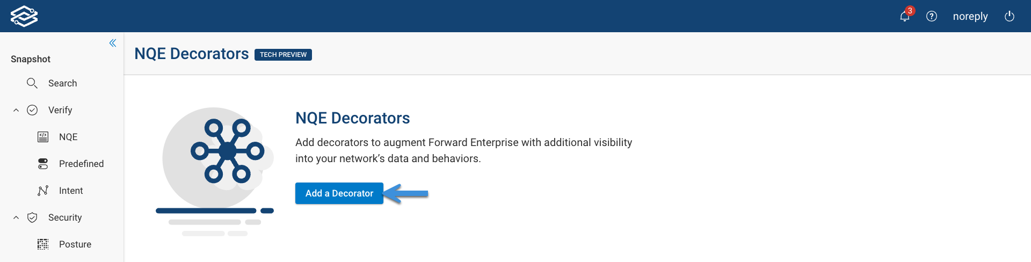Click the Intent path icon
Screen dimensions: 1031x262
(x=43, y=191)
